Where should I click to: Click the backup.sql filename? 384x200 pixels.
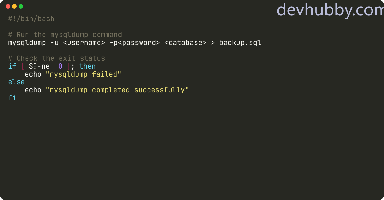[x=240, y=43]
